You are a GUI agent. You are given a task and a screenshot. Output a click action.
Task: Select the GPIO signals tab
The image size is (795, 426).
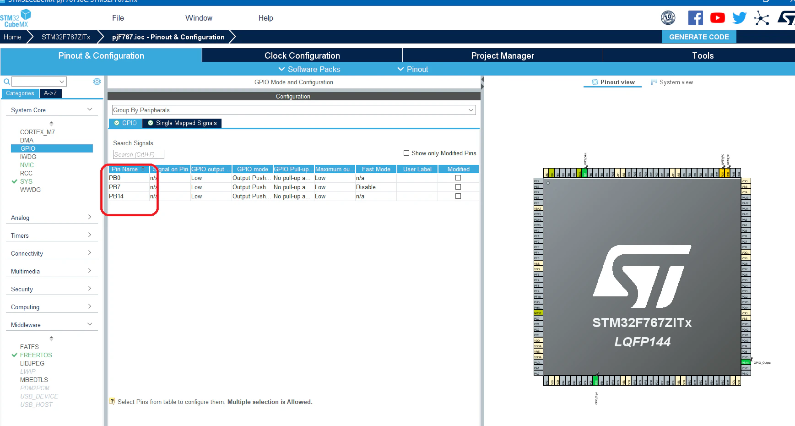(125, 123)
